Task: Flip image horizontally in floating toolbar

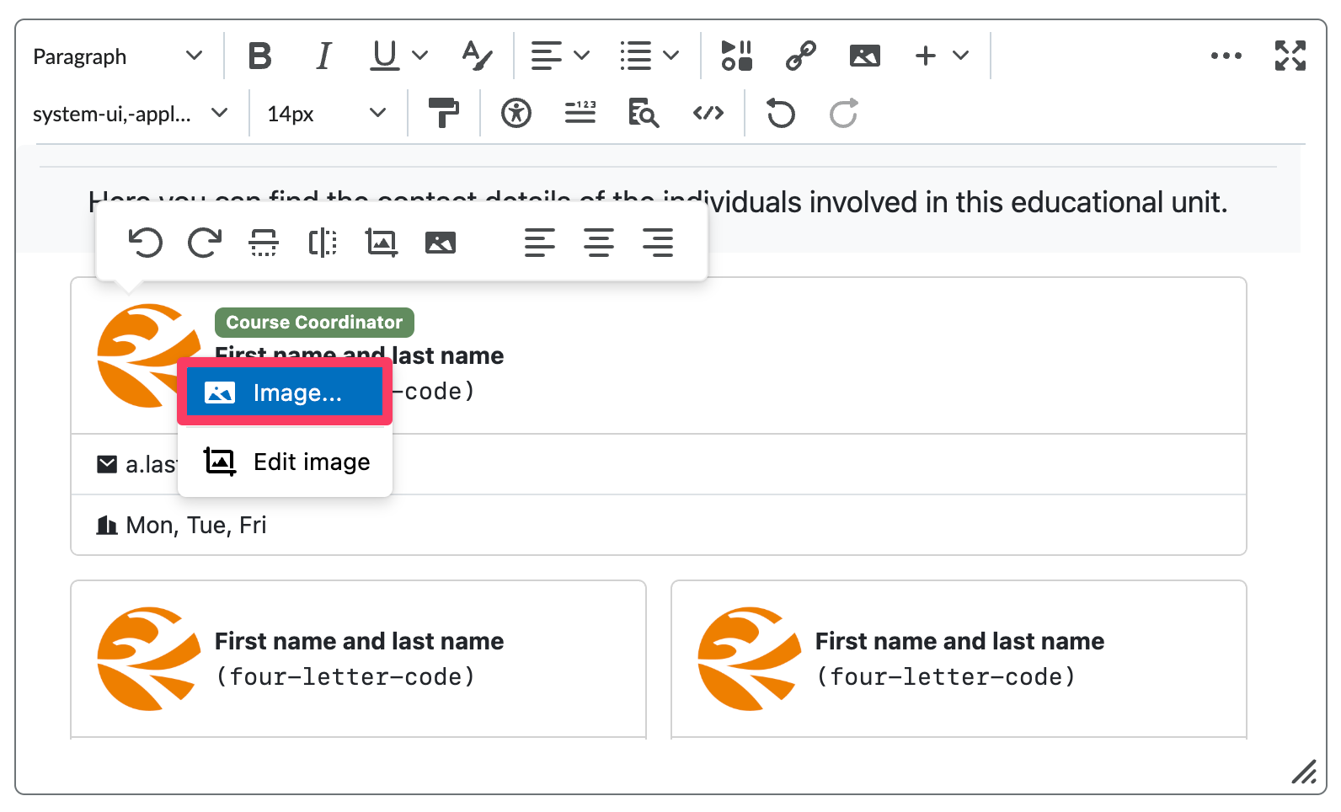Action: [322, 243]
